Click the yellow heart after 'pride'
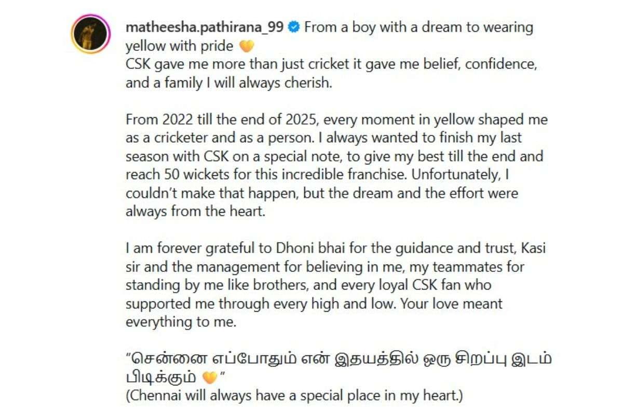623x415 pixels. click(247, 47)
